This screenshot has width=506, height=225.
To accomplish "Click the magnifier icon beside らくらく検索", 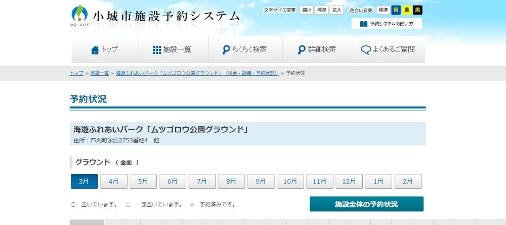I will tap(226, 50).
